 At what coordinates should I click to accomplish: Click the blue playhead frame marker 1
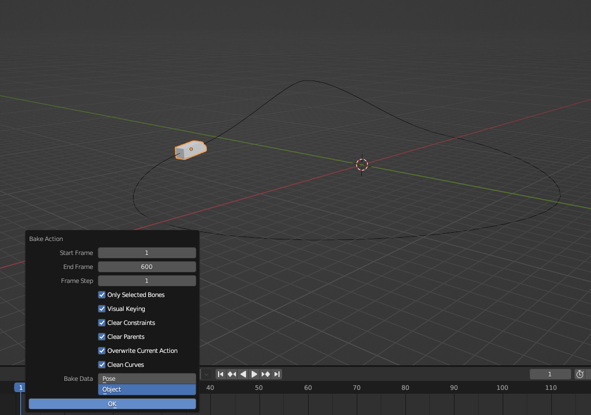tap(20, 388)
